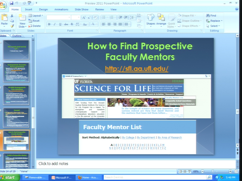Toggle text shadow formatting

click(72, 24)
